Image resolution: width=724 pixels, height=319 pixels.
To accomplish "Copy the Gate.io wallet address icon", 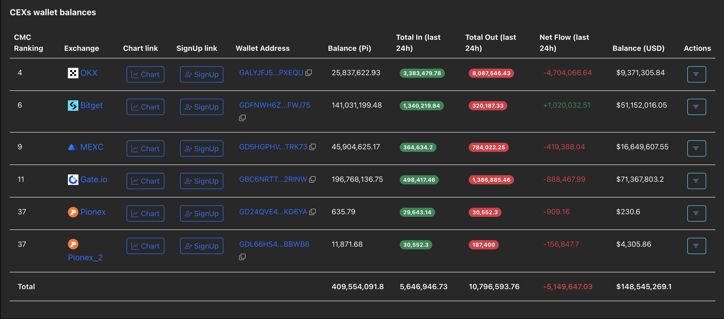I will coord(312,179).
